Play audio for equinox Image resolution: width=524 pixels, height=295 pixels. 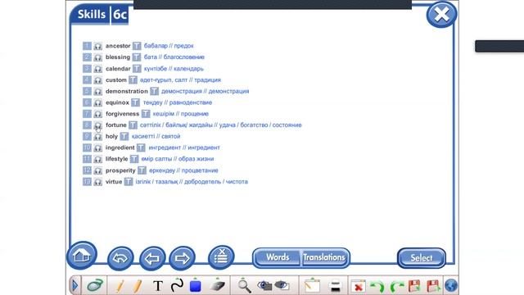point(97,102)
